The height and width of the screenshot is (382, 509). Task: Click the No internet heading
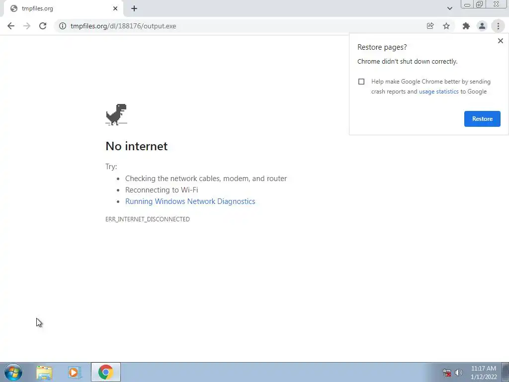(x=136, y=146)
